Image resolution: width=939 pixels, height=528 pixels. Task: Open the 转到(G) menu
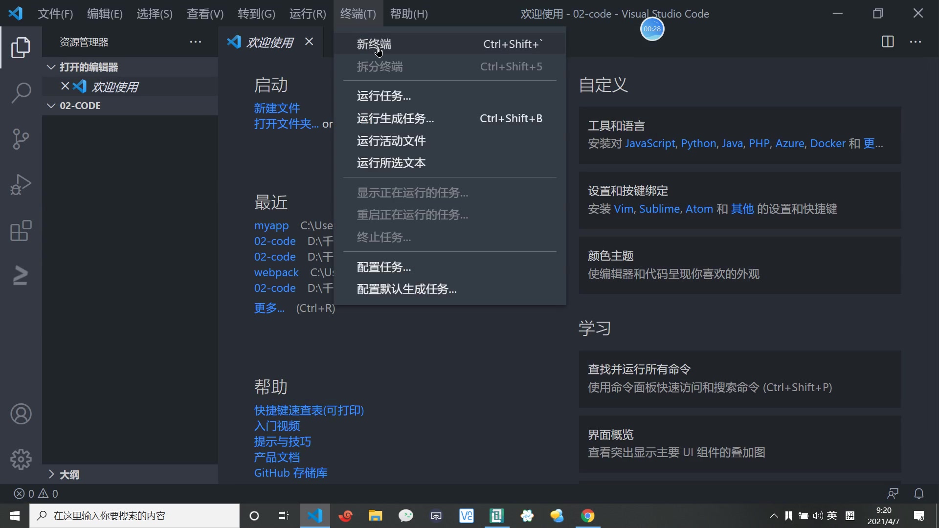pos(256,14)
